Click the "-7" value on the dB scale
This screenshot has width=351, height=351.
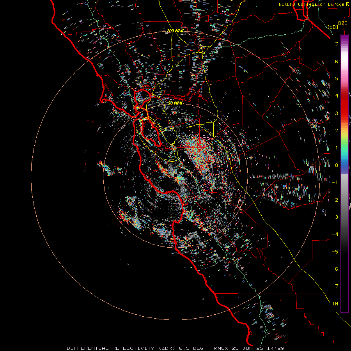tap(335, 286)
